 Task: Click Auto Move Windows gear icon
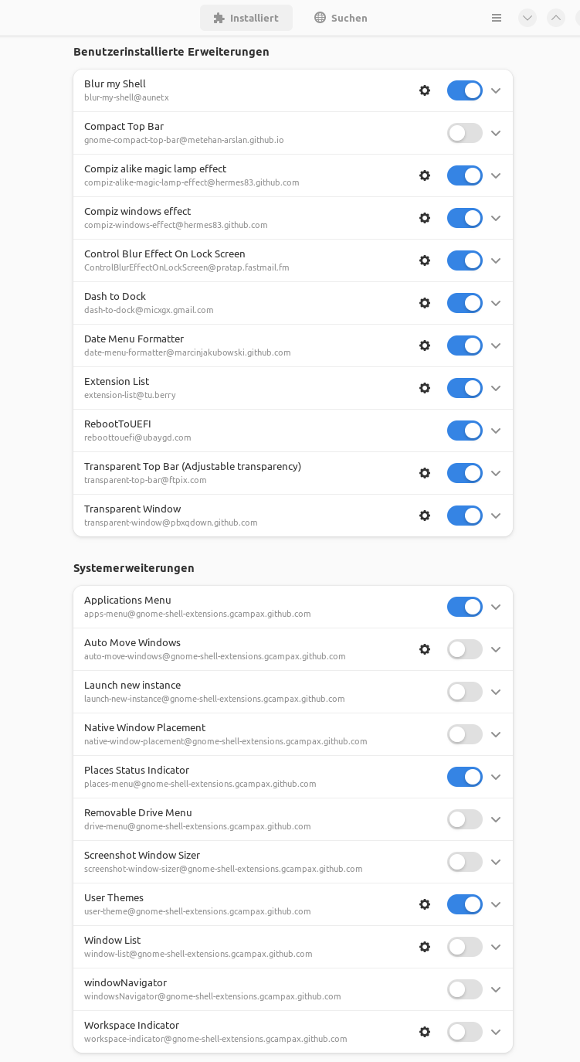pyautogui.click(x=424, y=649)
